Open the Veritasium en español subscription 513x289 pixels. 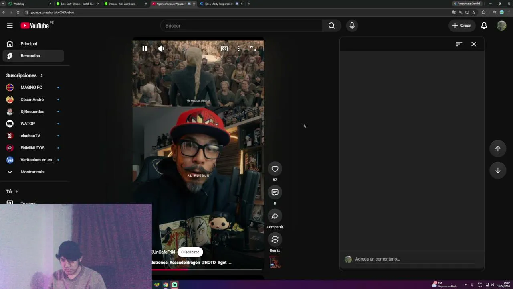point(33,160)
